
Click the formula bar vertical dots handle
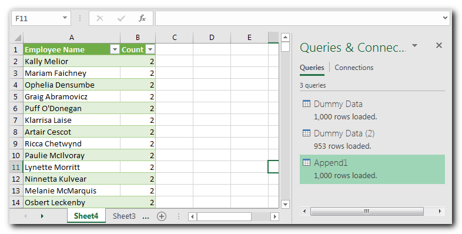pyautogui.click(x=80, y=18)
